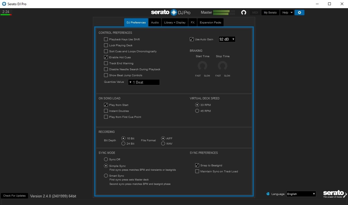The image size is (348, 205).
Task: Open the Language English dropdown
Action: [x=301, y=194]
